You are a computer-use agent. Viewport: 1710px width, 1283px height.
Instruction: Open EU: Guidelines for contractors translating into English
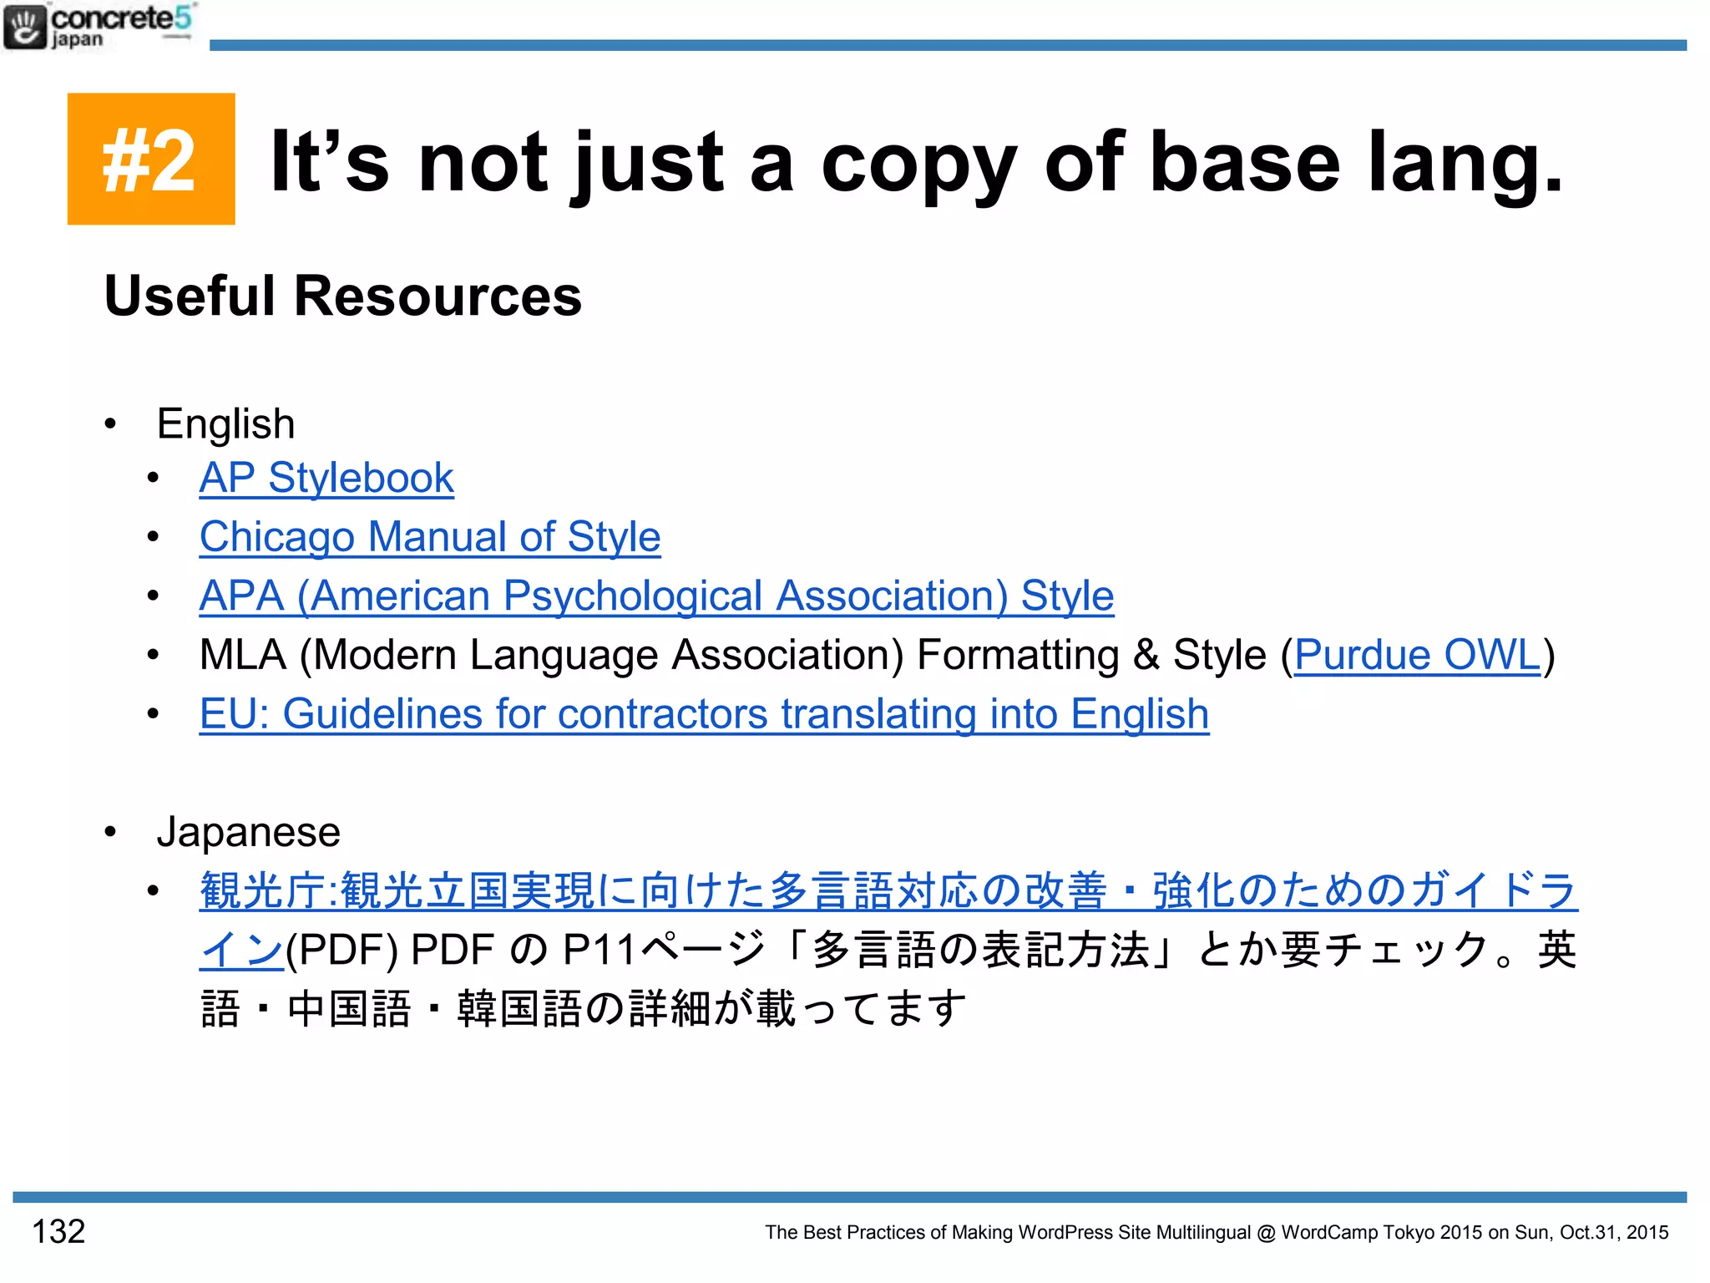pos(704,714)
